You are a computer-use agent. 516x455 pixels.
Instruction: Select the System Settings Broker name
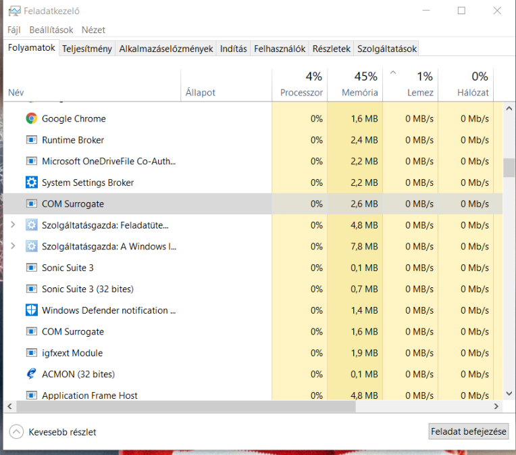88,183
